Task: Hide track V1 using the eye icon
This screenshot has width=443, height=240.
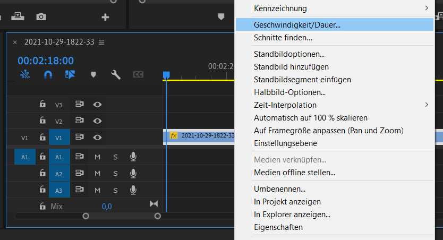Action: [97, 138]
